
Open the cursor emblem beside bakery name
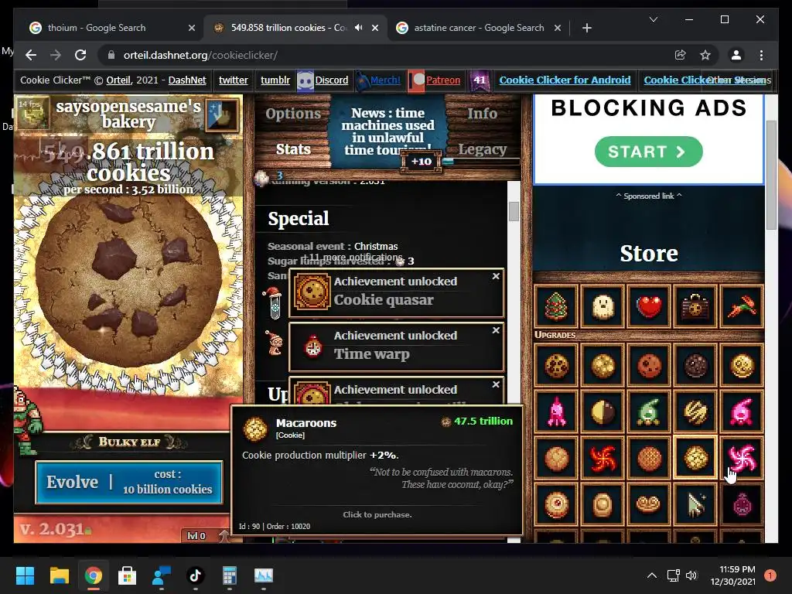(x=223, y=116)
